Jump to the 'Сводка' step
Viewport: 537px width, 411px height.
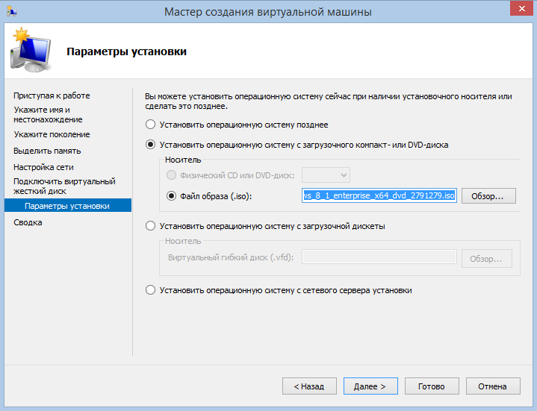(28, 222)
